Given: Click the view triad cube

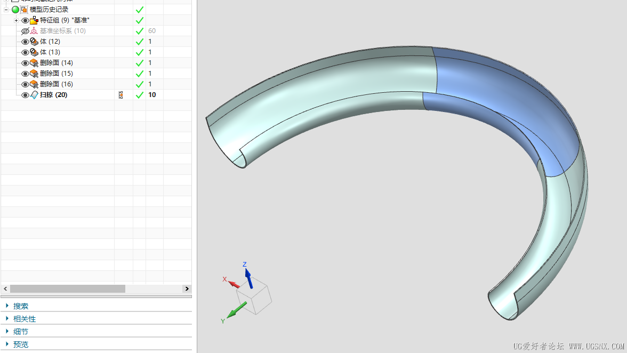Looking at the screenshot, I should (x=254, y=296).
